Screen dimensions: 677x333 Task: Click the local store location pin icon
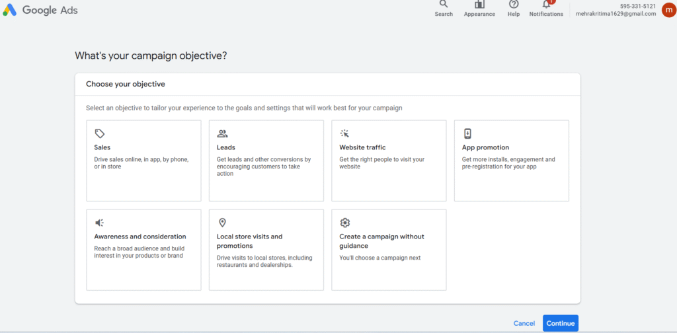click(222, 223)
